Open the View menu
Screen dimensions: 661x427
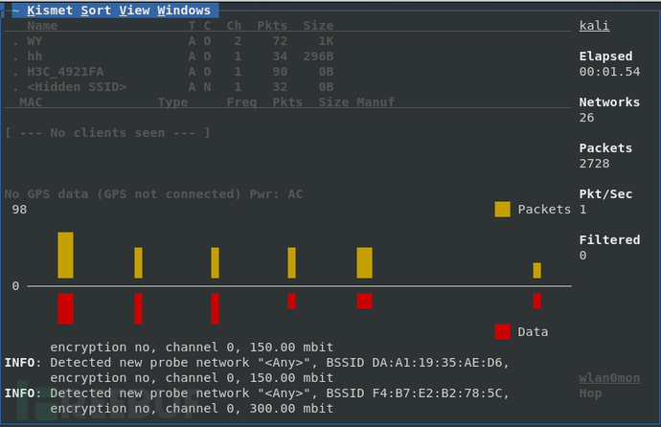[x=134, y=11]
